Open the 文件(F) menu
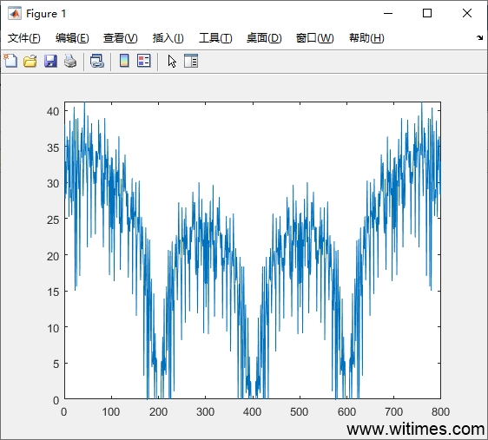488x440 pixels. pos(24,38)
